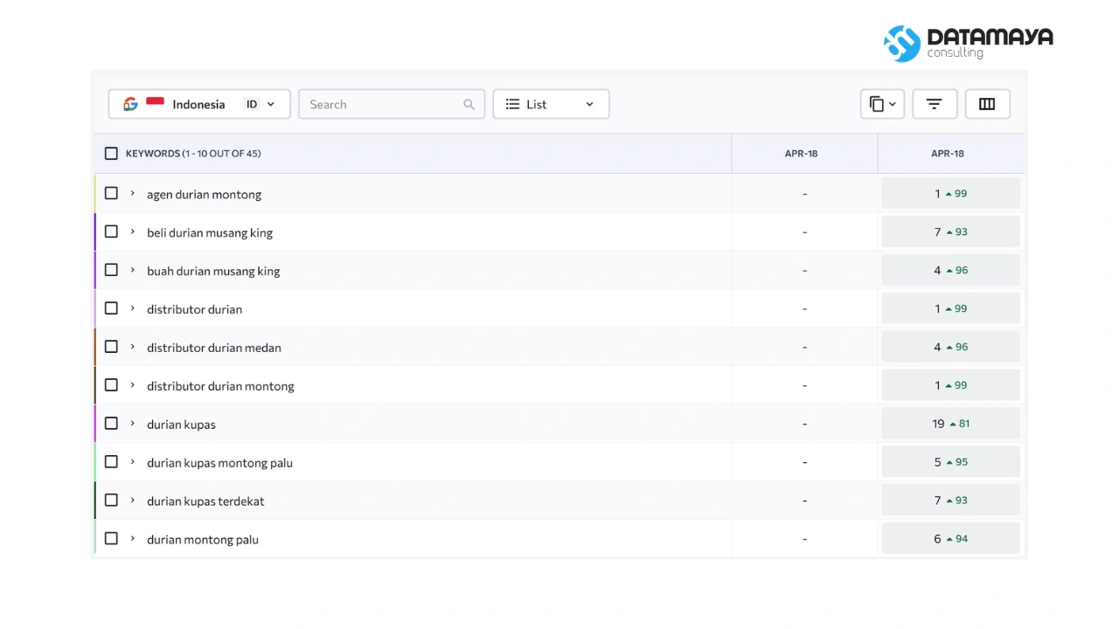Expand the durian kupas montong palu row
The height and width of the screenshot is (629, 1119).
tap(133, 462)
